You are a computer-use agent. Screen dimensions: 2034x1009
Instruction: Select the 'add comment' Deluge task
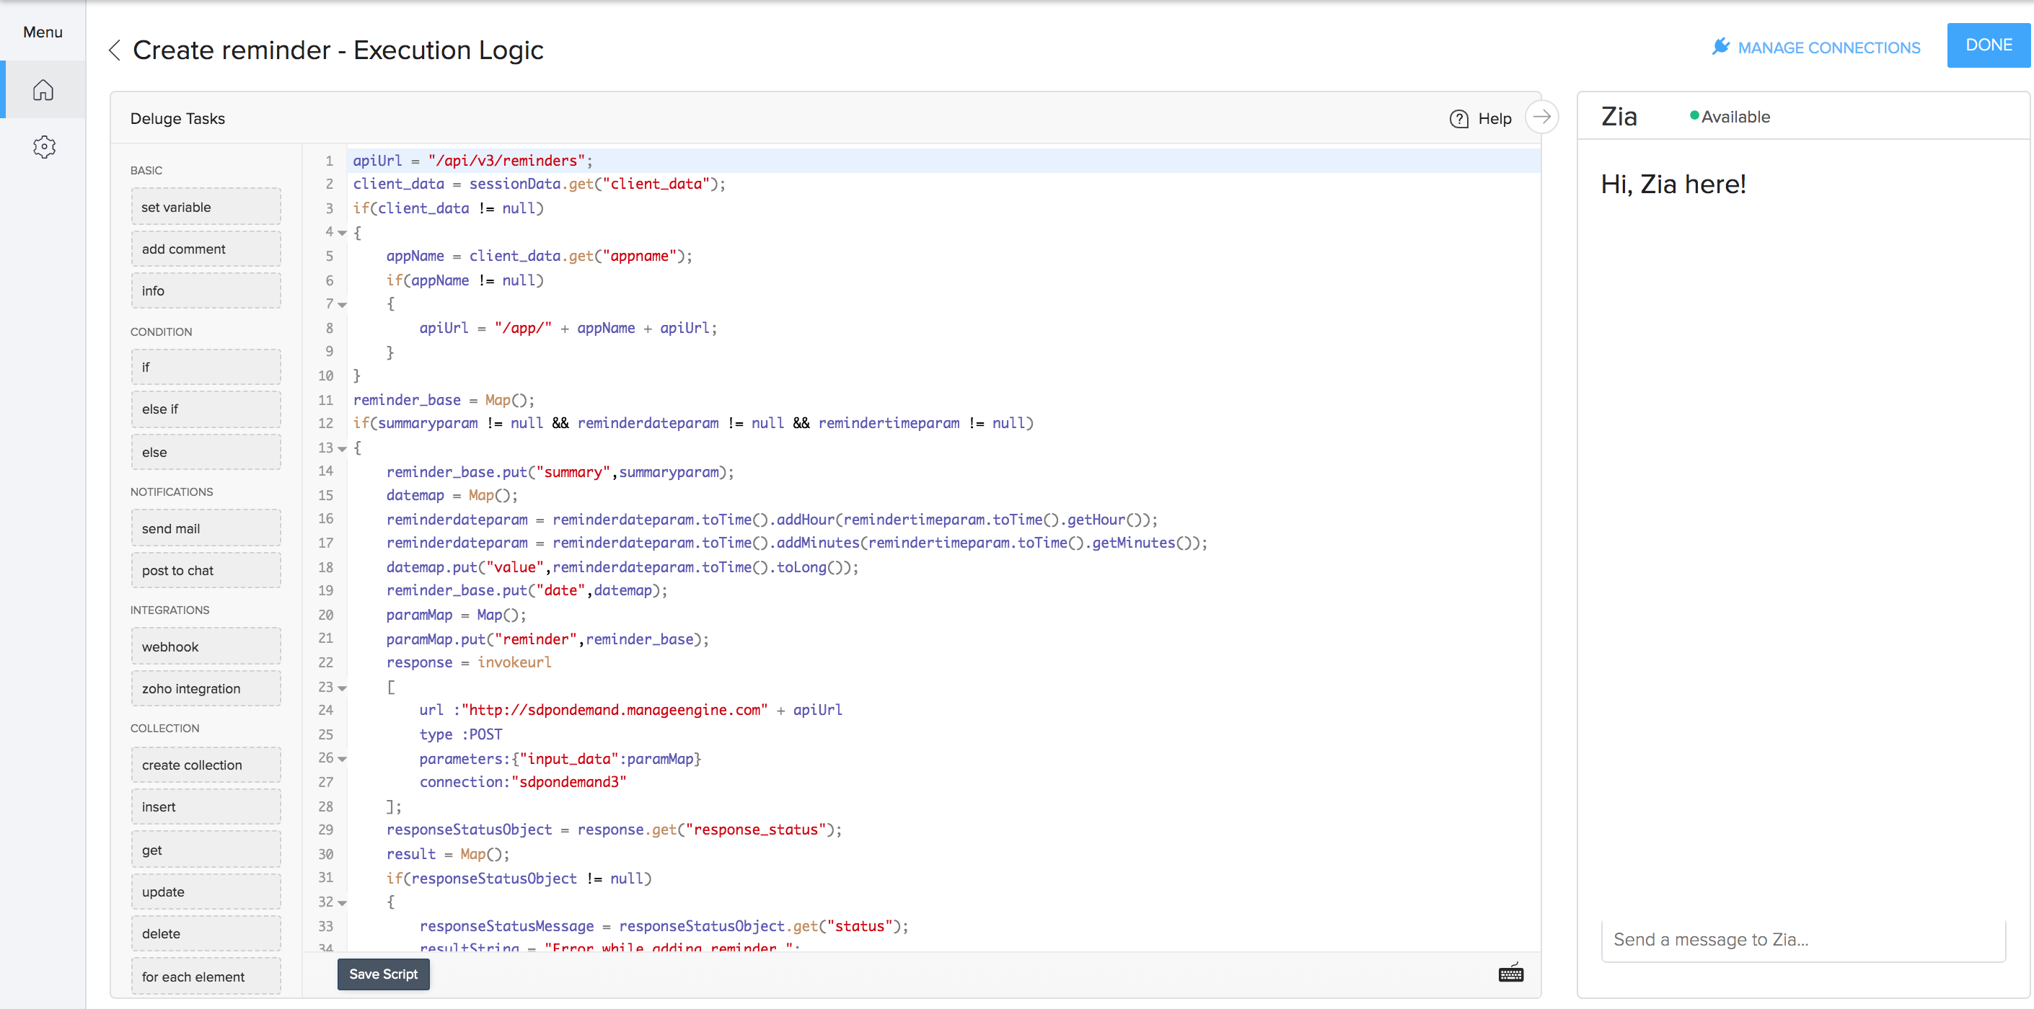[206, 249]
